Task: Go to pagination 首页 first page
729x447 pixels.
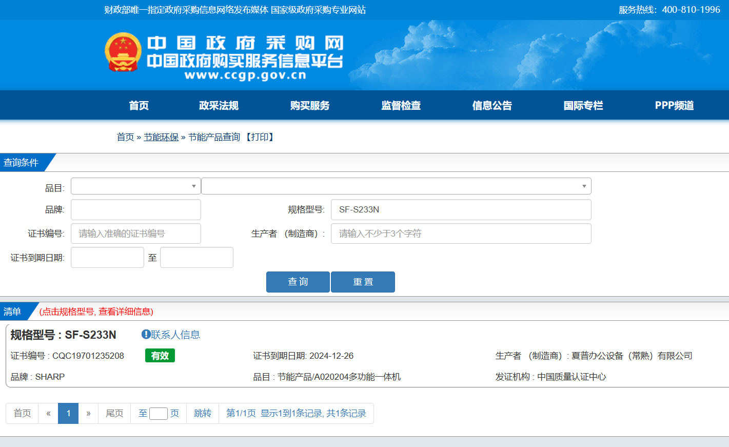Action: click(22, 413)
